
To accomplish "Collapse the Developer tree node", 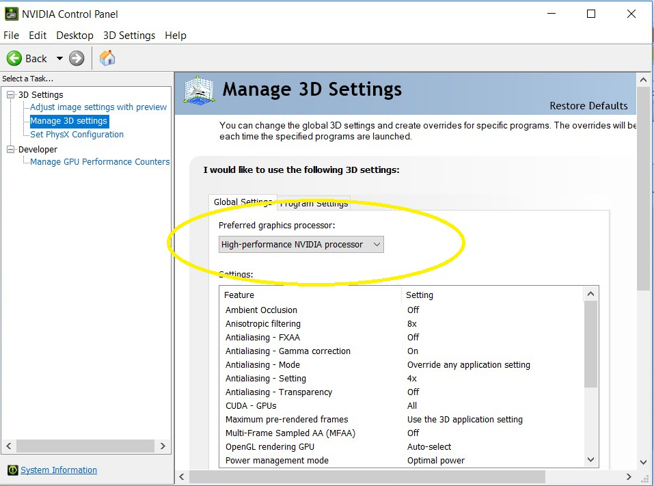I will tap(10, 149).
